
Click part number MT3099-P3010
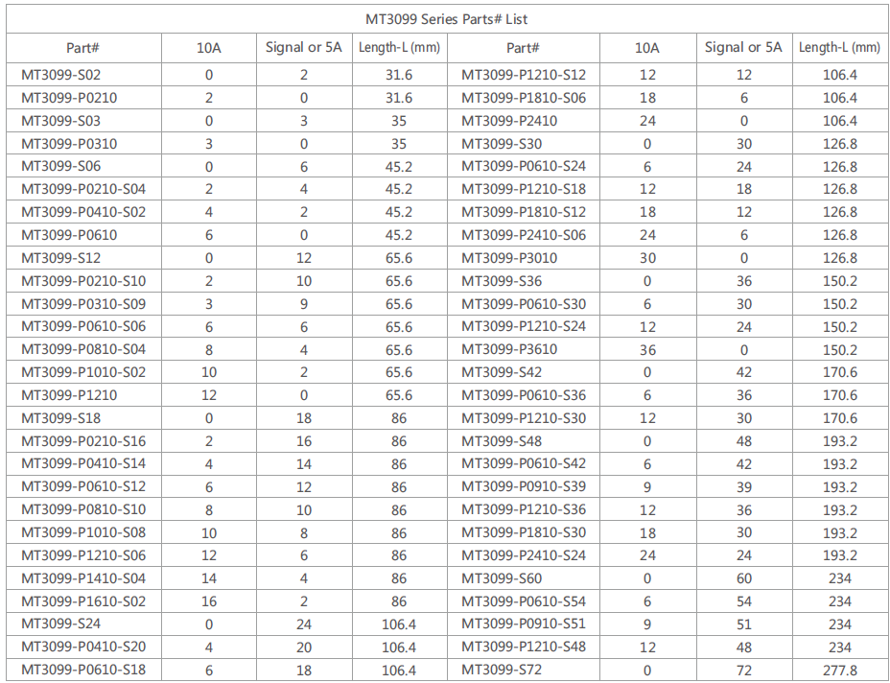[x=509, y=258]
